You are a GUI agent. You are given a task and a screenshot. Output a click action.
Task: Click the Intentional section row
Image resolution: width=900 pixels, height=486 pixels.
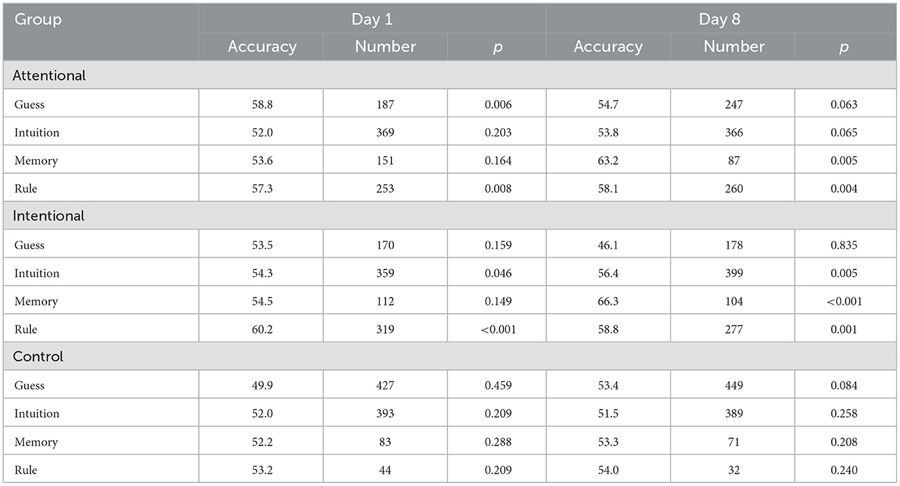(x=450, y=216)
